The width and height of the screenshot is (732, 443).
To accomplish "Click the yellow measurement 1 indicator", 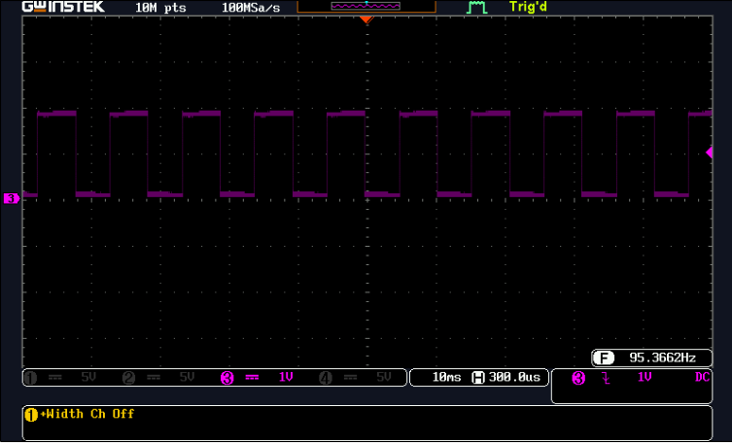I will click(x=31, y=415).
